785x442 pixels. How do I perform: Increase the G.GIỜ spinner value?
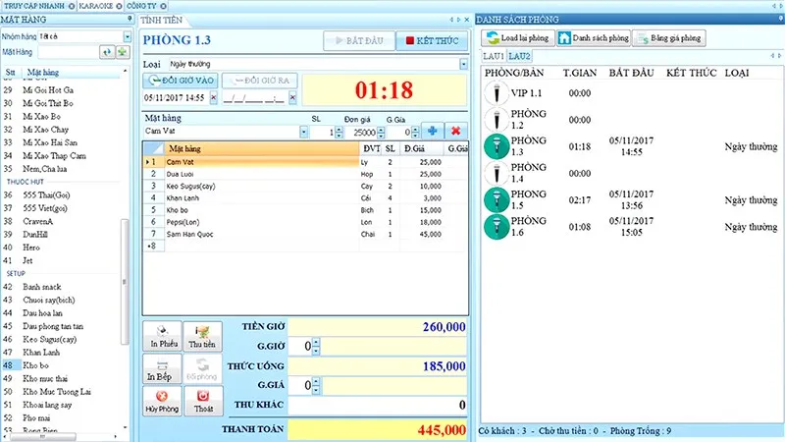point(317,343)
